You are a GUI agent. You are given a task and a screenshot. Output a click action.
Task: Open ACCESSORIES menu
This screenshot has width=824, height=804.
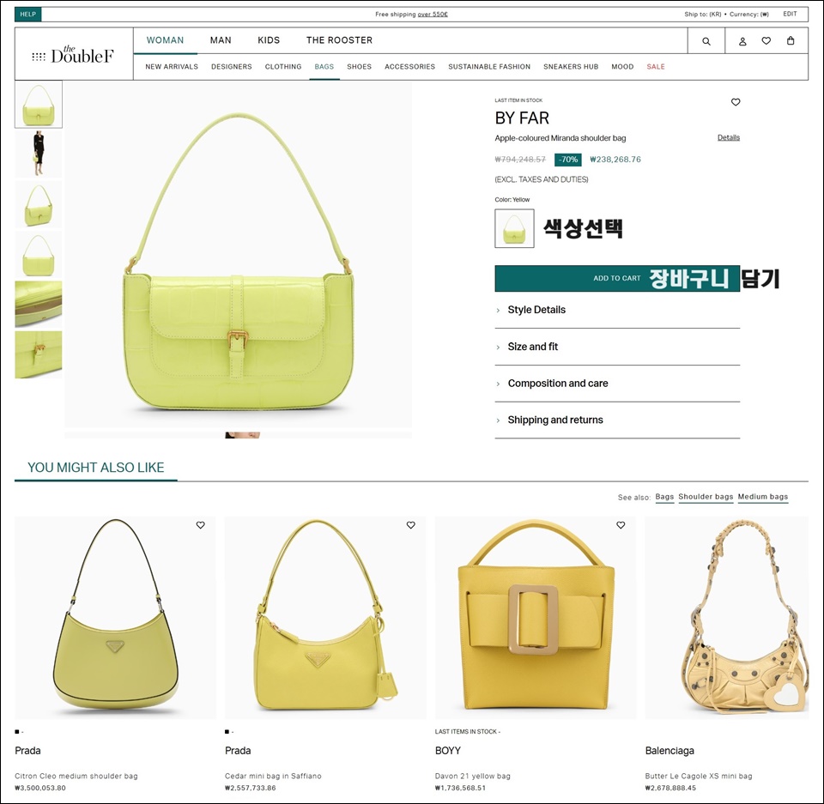pos(410,67)
